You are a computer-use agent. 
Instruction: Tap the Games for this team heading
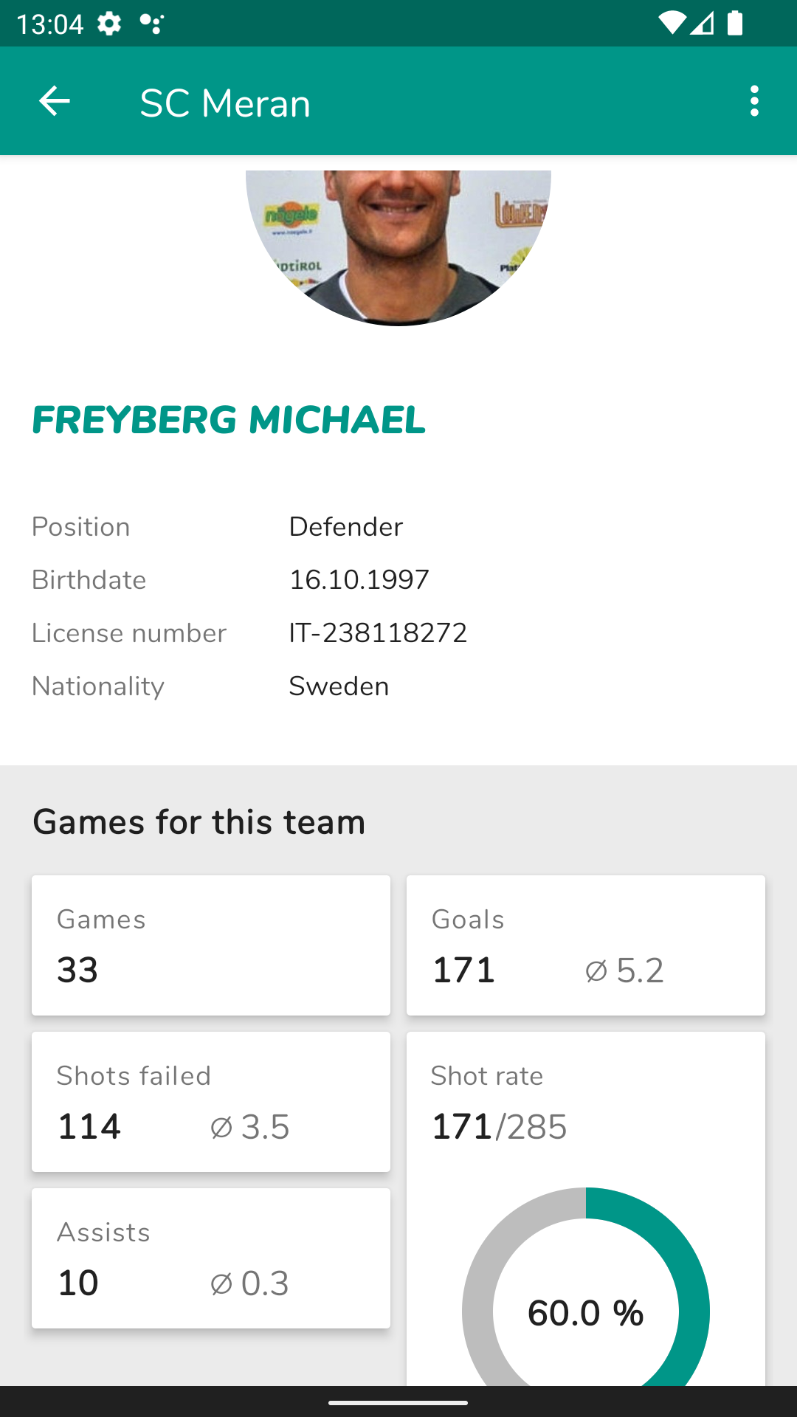[x=199, y=822]
